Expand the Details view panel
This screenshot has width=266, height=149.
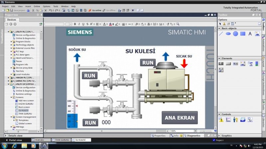[6, 136]
